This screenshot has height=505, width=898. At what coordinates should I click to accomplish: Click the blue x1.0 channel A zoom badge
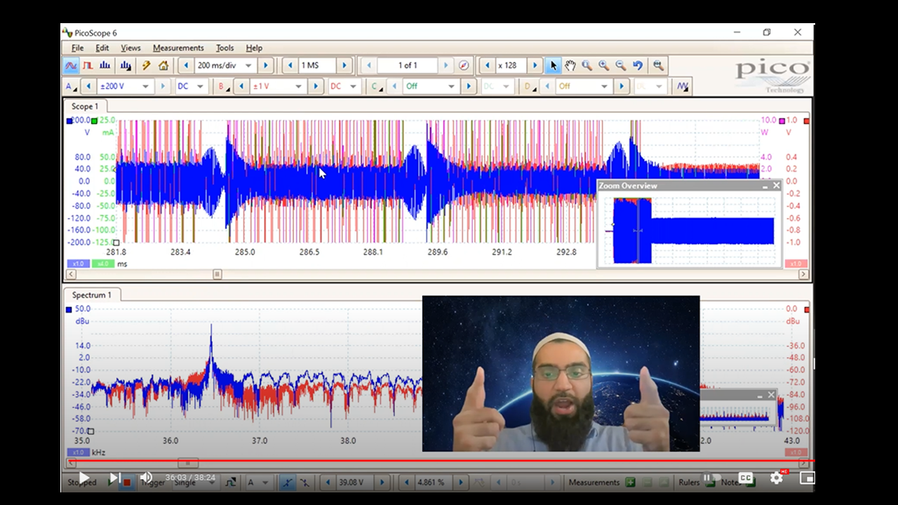coord(77,264)
